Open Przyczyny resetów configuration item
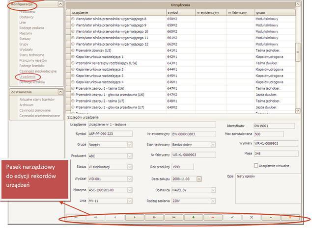Image resolution: width=312 pixels, height=228 pixels. click(33, 60)
